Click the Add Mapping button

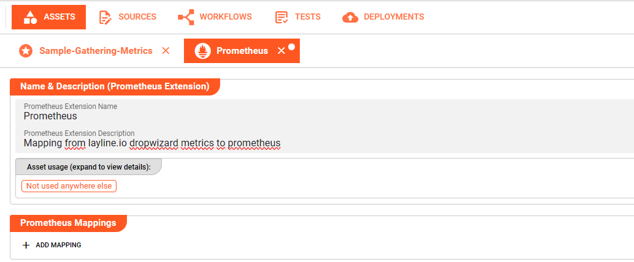[58, 245]
